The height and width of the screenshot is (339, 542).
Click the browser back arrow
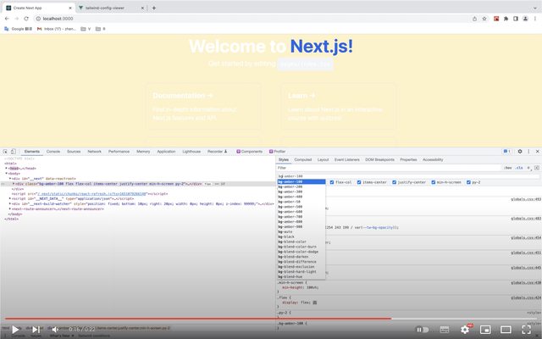click(x=7, y=19)
